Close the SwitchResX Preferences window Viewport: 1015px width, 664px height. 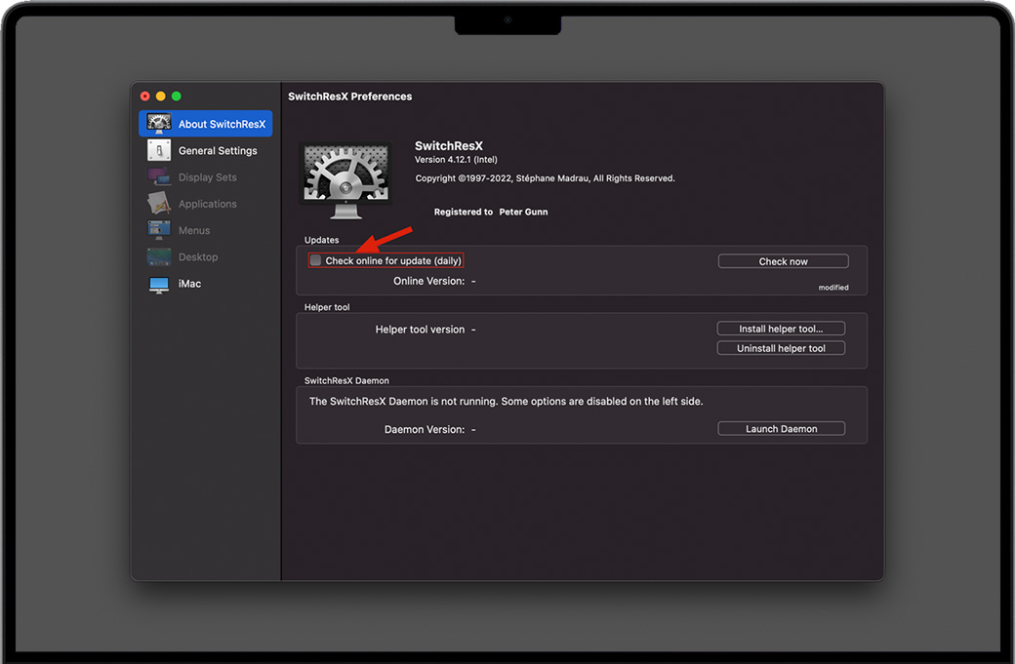pos(145,97)
